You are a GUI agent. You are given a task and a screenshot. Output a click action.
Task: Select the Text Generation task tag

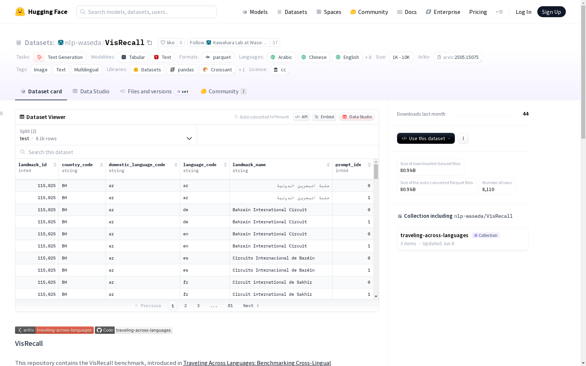(60, 57)
